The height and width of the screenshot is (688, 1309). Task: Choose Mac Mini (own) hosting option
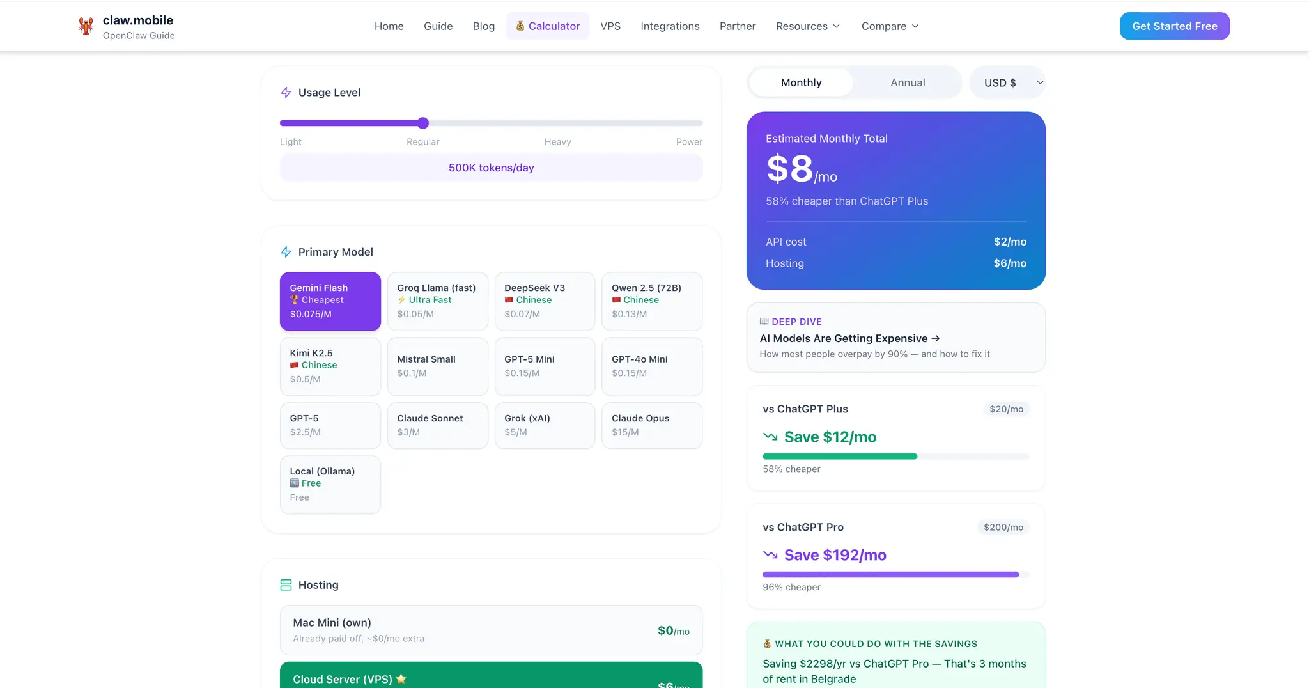click(491, 630)
